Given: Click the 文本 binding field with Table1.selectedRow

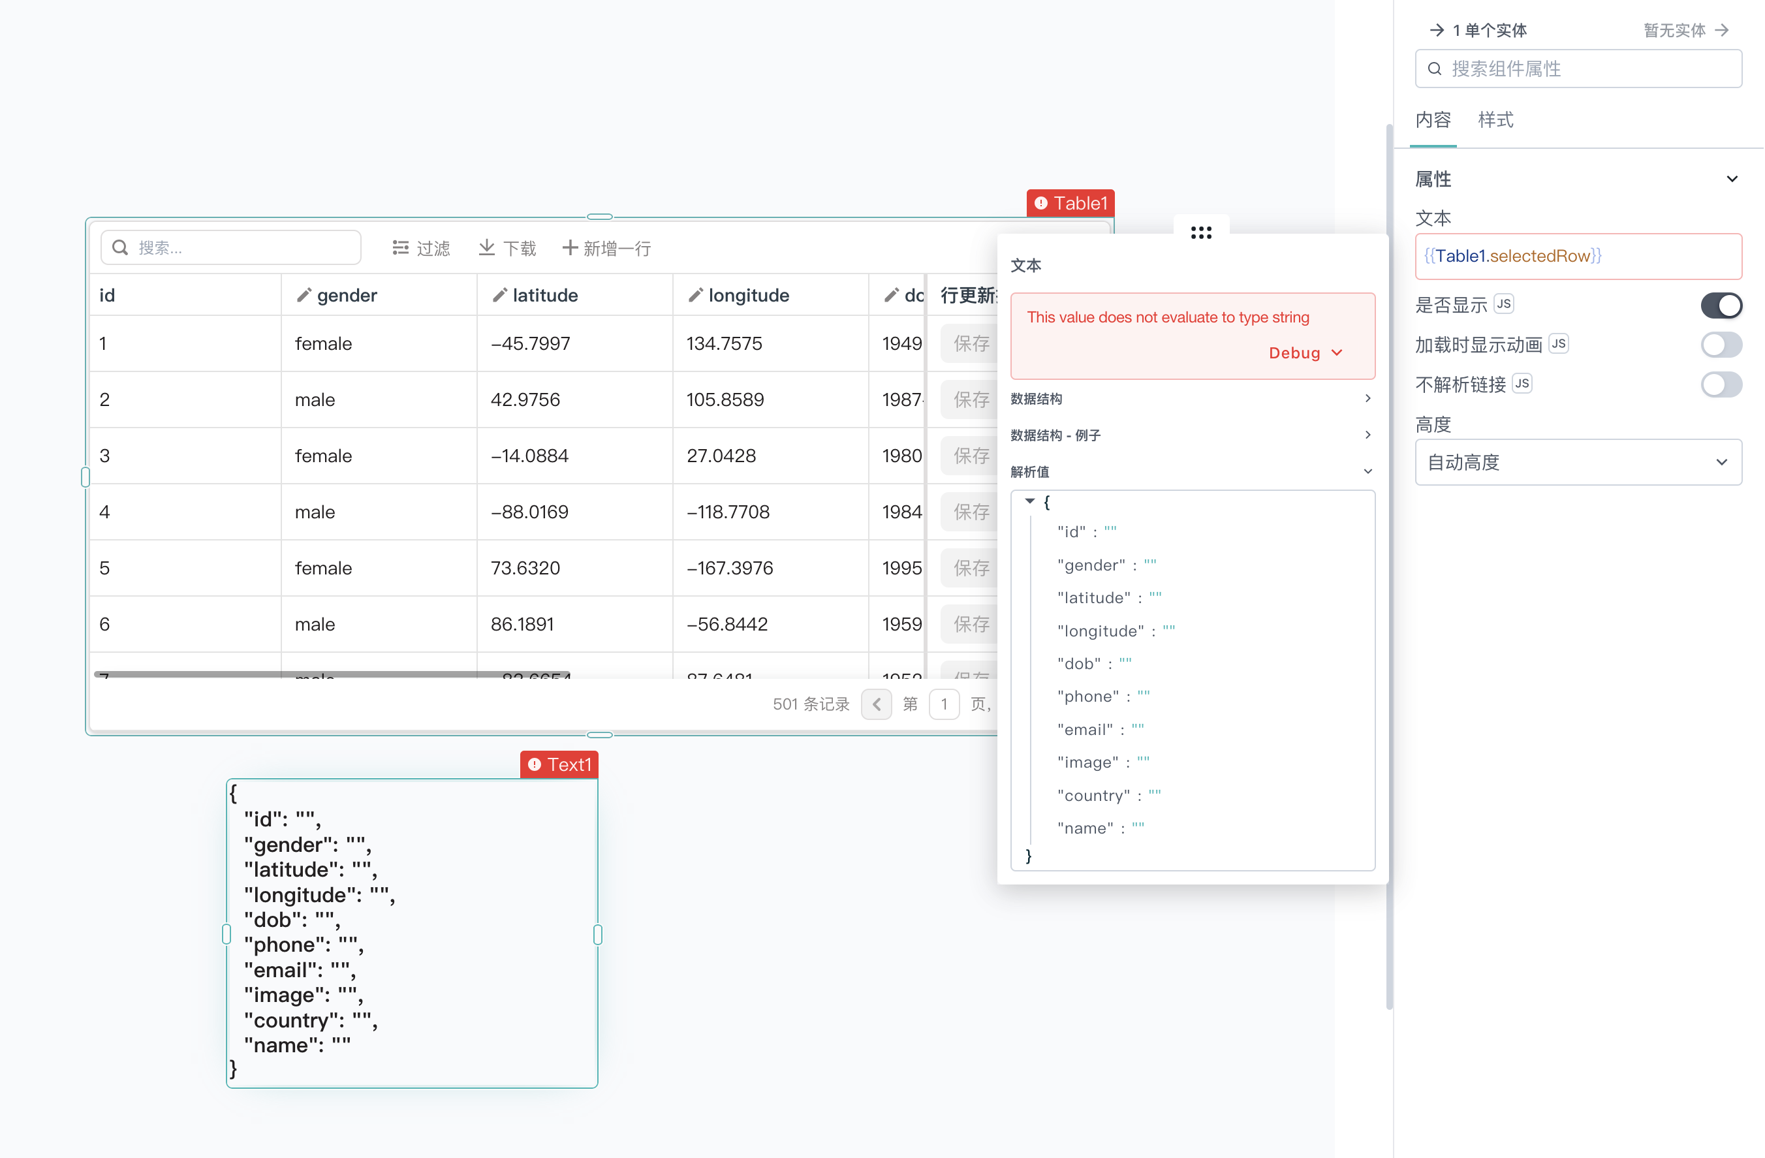Looking at the screenshot, I should (1578, 257).
